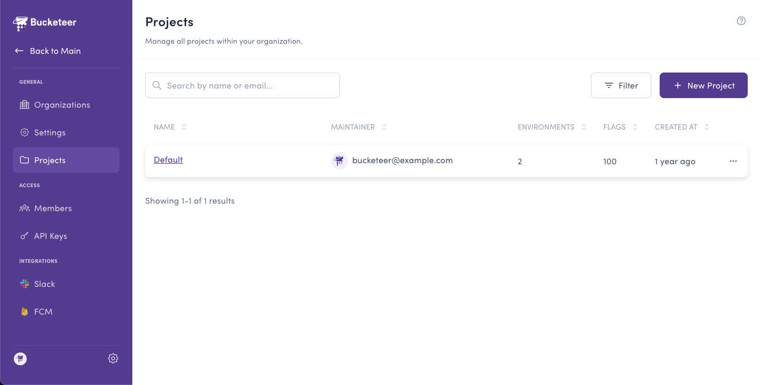Open the help question mark icon
This screenshot has width=768, height=385.
(741, 21)
